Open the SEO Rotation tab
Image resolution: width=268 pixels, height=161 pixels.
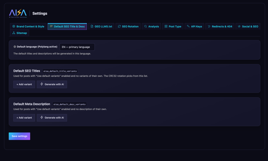pos(128,26)
